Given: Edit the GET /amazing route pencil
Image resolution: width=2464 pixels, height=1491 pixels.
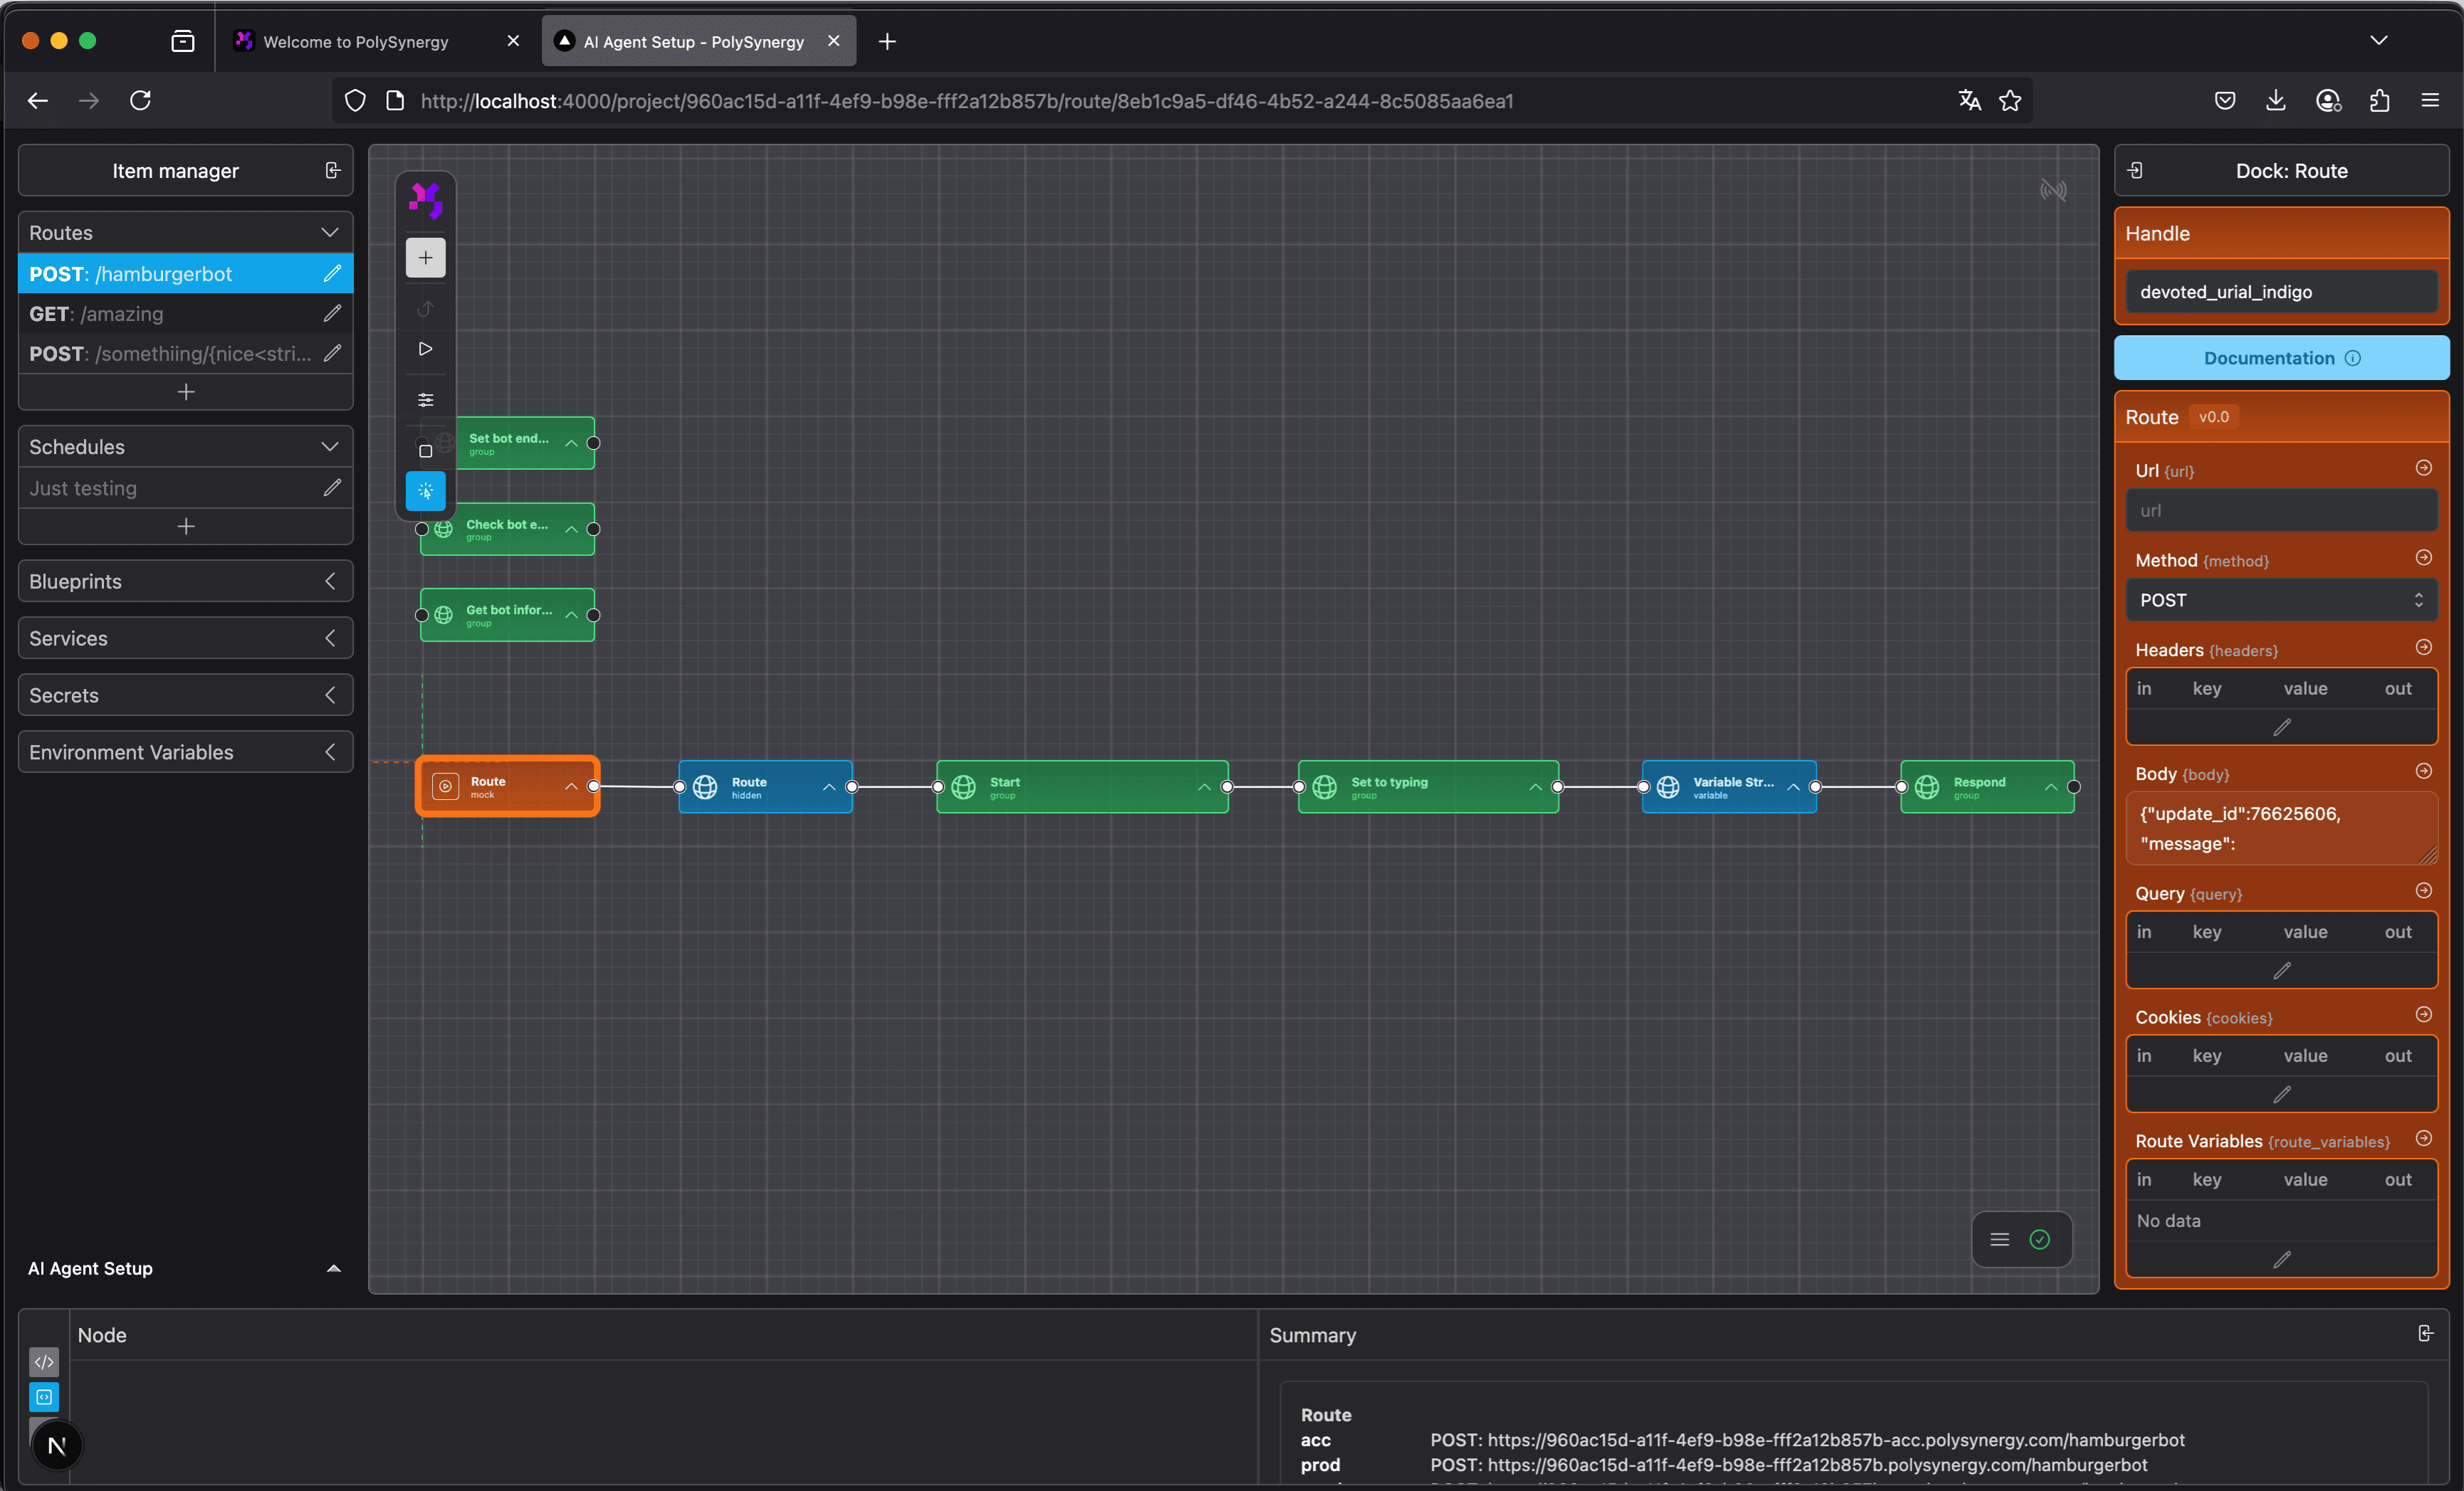Looking at the screenshot, I should pos(332,313).
